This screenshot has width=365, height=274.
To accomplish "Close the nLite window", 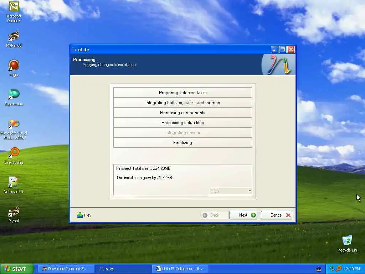I will point(291,49).
